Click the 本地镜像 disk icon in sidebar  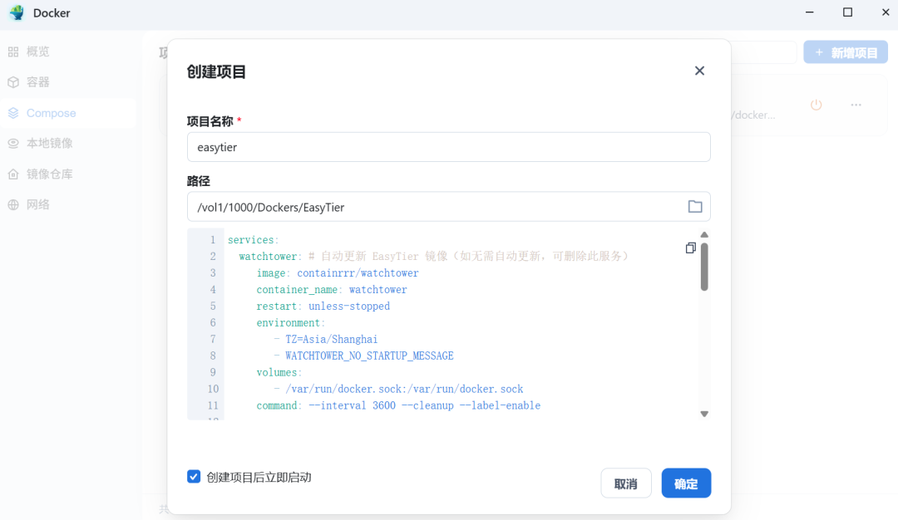13,144
